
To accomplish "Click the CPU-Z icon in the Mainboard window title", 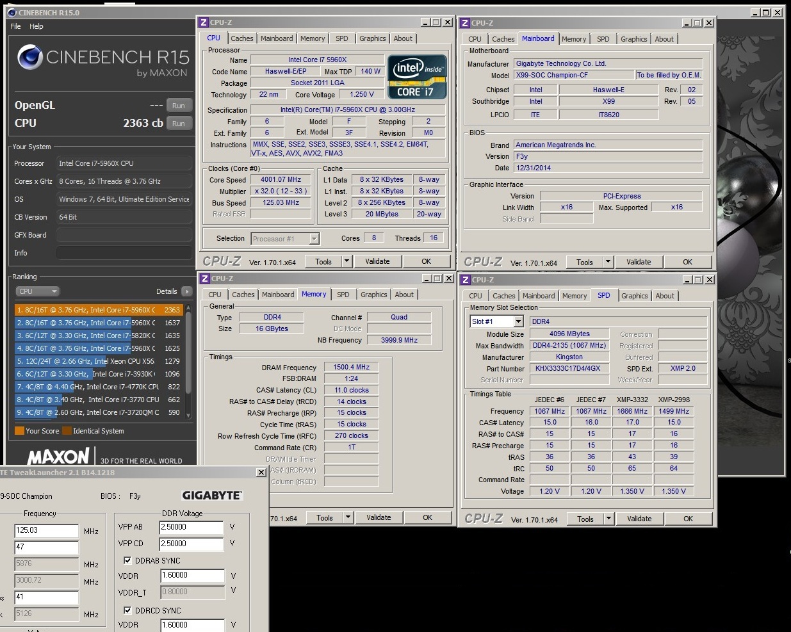I will point(465,22).
